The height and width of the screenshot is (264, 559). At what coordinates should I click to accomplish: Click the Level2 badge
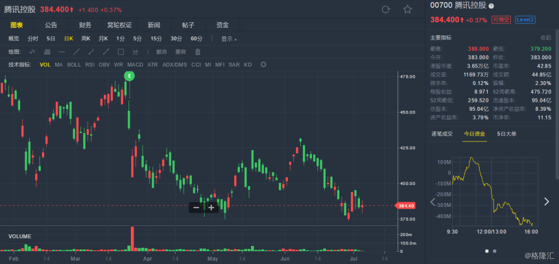525,20
